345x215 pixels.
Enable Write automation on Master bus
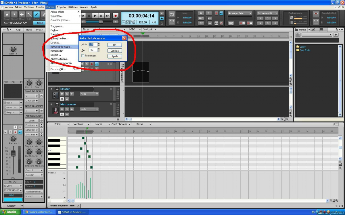[x=67, y=99]
